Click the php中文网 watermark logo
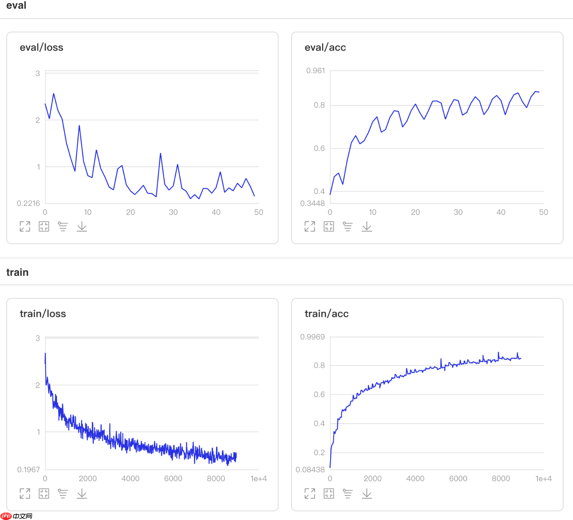Screen dimensions: 573x520 click(x=17, y=516)
